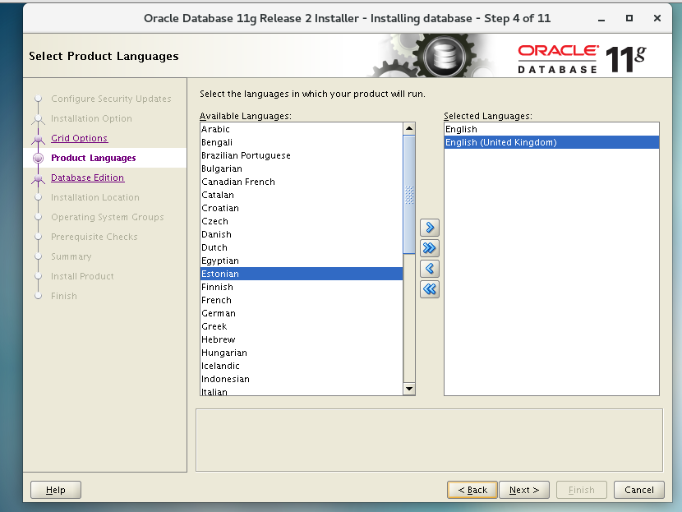
Task: Select Icelandic in Available Languages
Action: (x=302, y=366)
